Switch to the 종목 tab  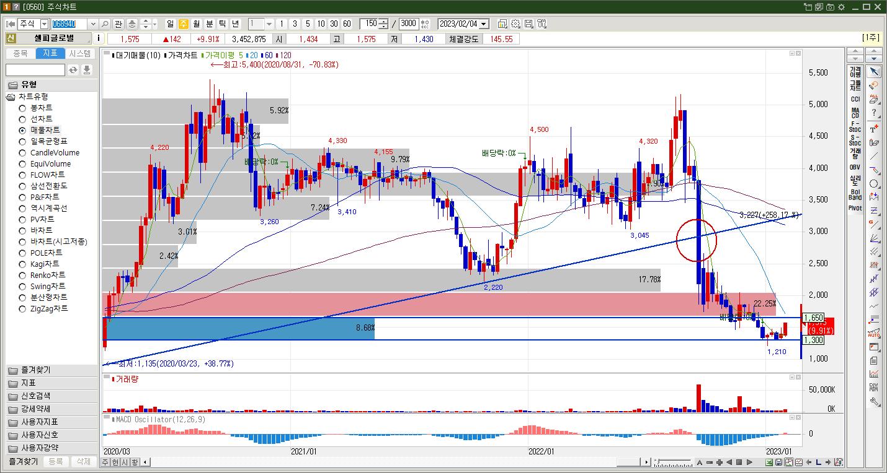20,54
